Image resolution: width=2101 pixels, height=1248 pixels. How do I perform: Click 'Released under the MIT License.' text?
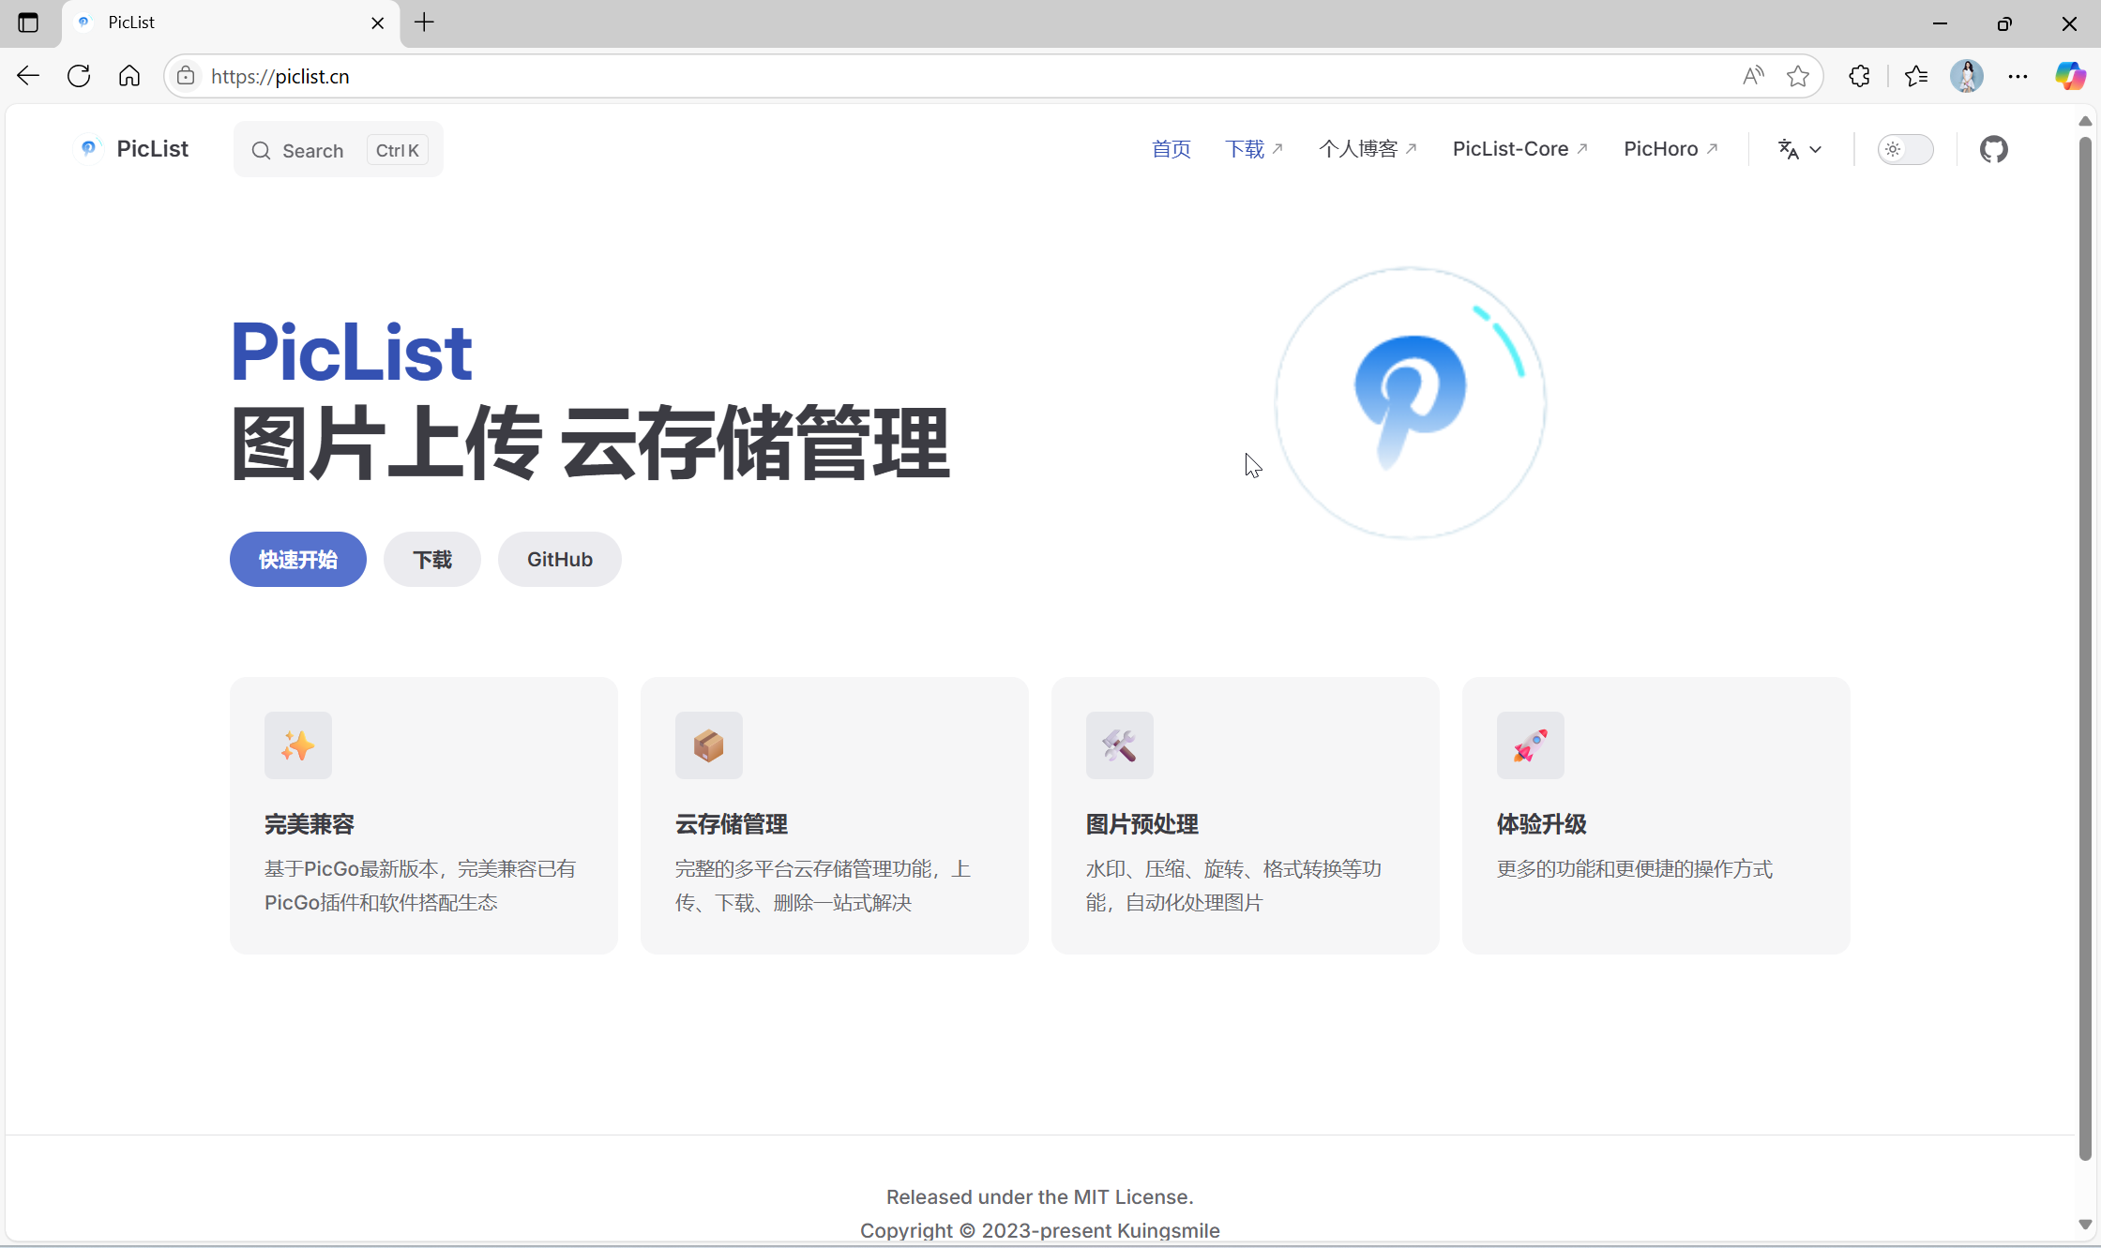[1040, 1196]
